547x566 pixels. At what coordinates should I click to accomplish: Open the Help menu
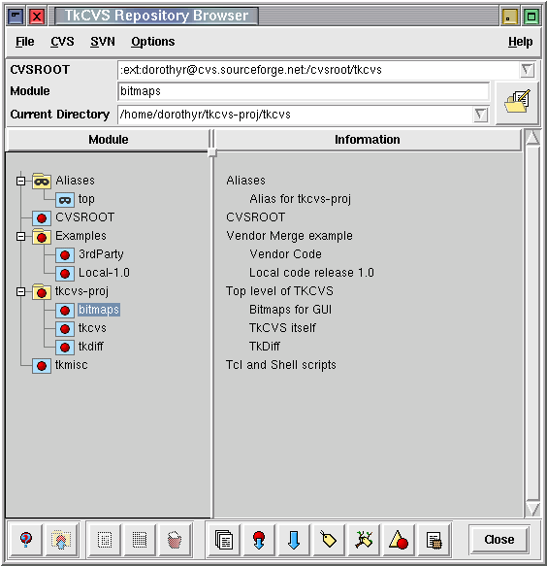click(x=520, y=42)
